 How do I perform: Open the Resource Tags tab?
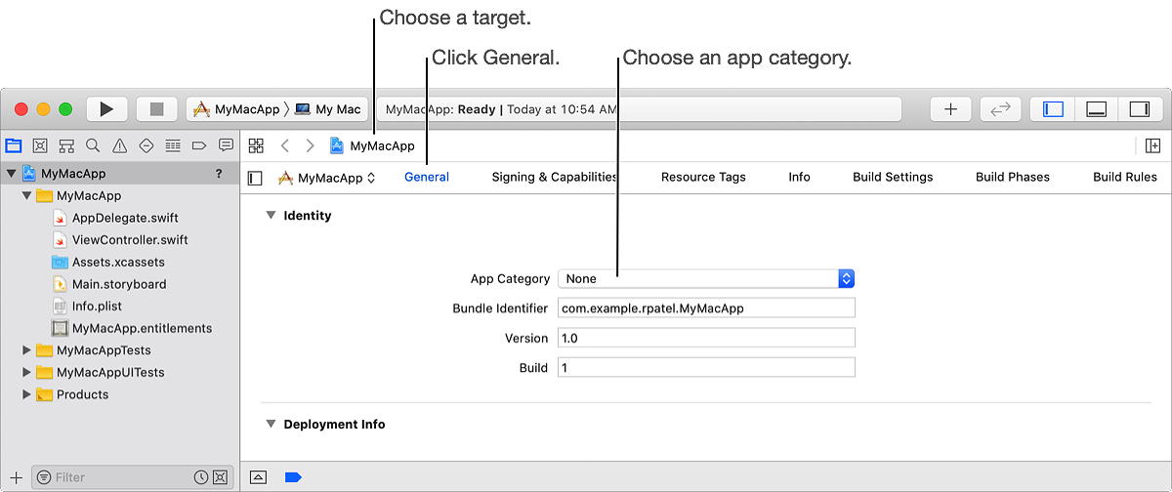703,177
